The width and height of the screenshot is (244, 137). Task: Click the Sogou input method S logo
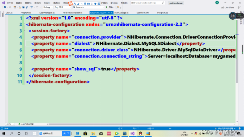point(70,3)
